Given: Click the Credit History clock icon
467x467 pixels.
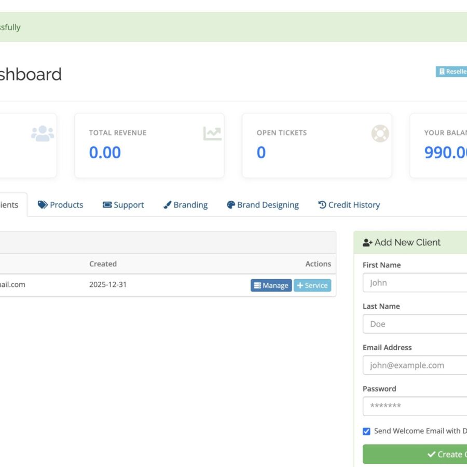Looking at the screenshot, I should coord(322,205).
